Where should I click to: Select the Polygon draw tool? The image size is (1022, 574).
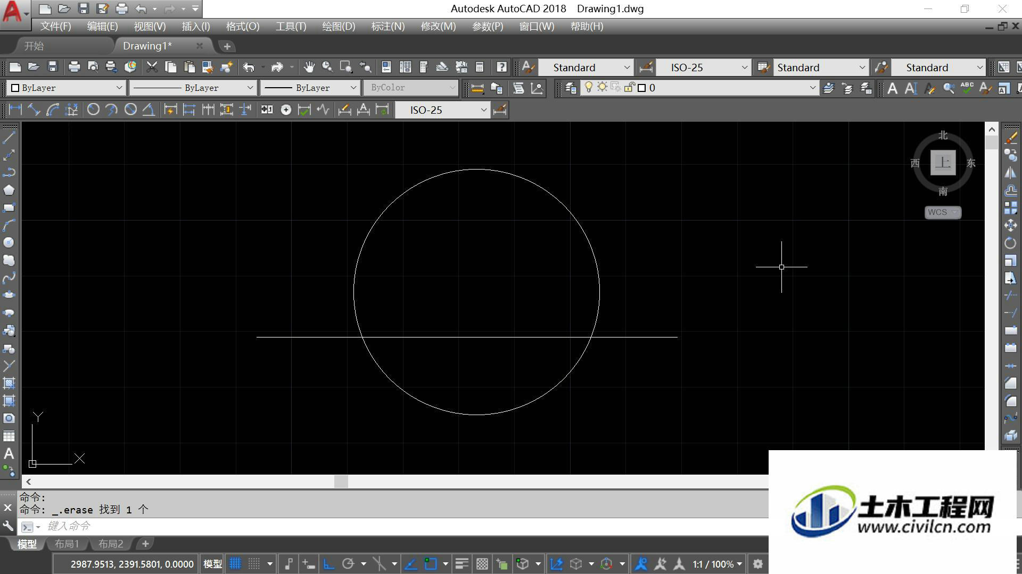pos(9,190)
